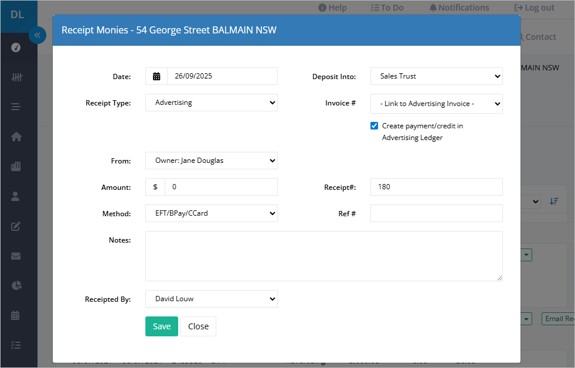Untick Create payment/credit in Advertising Ledger
This screenshot has height=368, width=575.
pyautogui.click(x=374, y=126)
